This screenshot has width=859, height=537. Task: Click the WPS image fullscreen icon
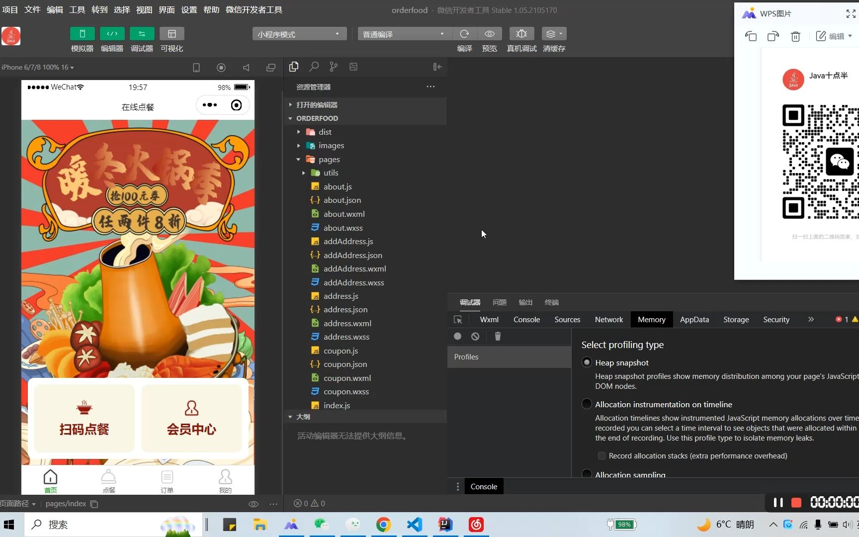pos(851,14)
